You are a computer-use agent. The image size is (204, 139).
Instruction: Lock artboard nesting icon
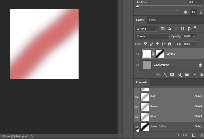(x=163, y=44)
